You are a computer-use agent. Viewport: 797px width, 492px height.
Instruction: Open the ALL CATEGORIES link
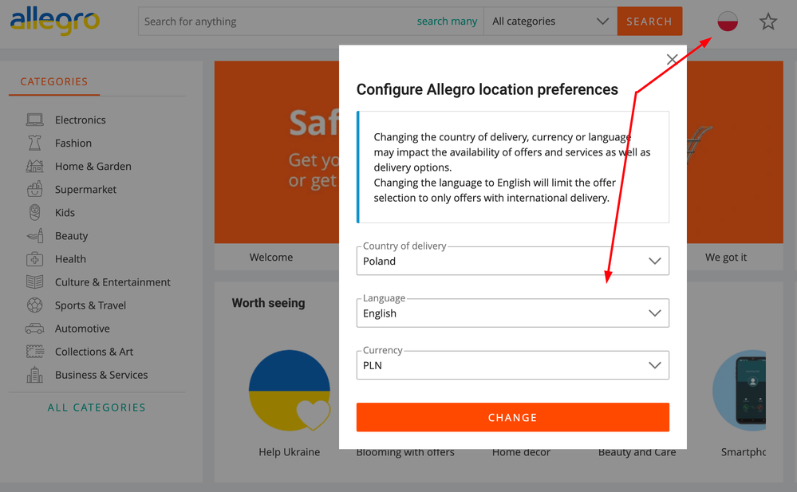coord(97,407)
